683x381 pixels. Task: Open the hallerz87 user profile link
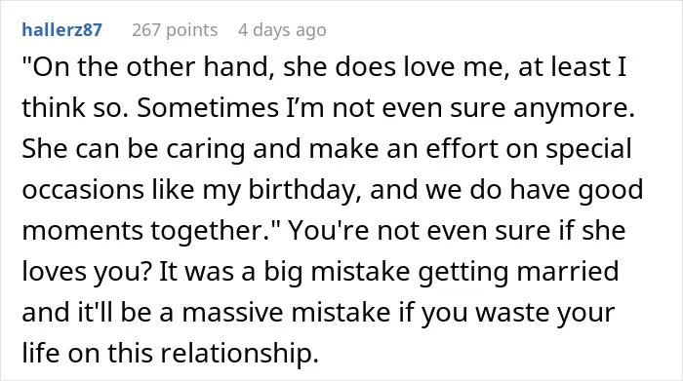coord(61,30)
